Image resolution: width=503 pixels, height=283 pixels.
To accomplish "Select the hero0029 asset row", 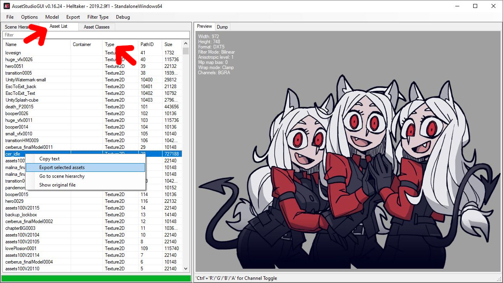I will pyautogui.click(x=93, y=201).
